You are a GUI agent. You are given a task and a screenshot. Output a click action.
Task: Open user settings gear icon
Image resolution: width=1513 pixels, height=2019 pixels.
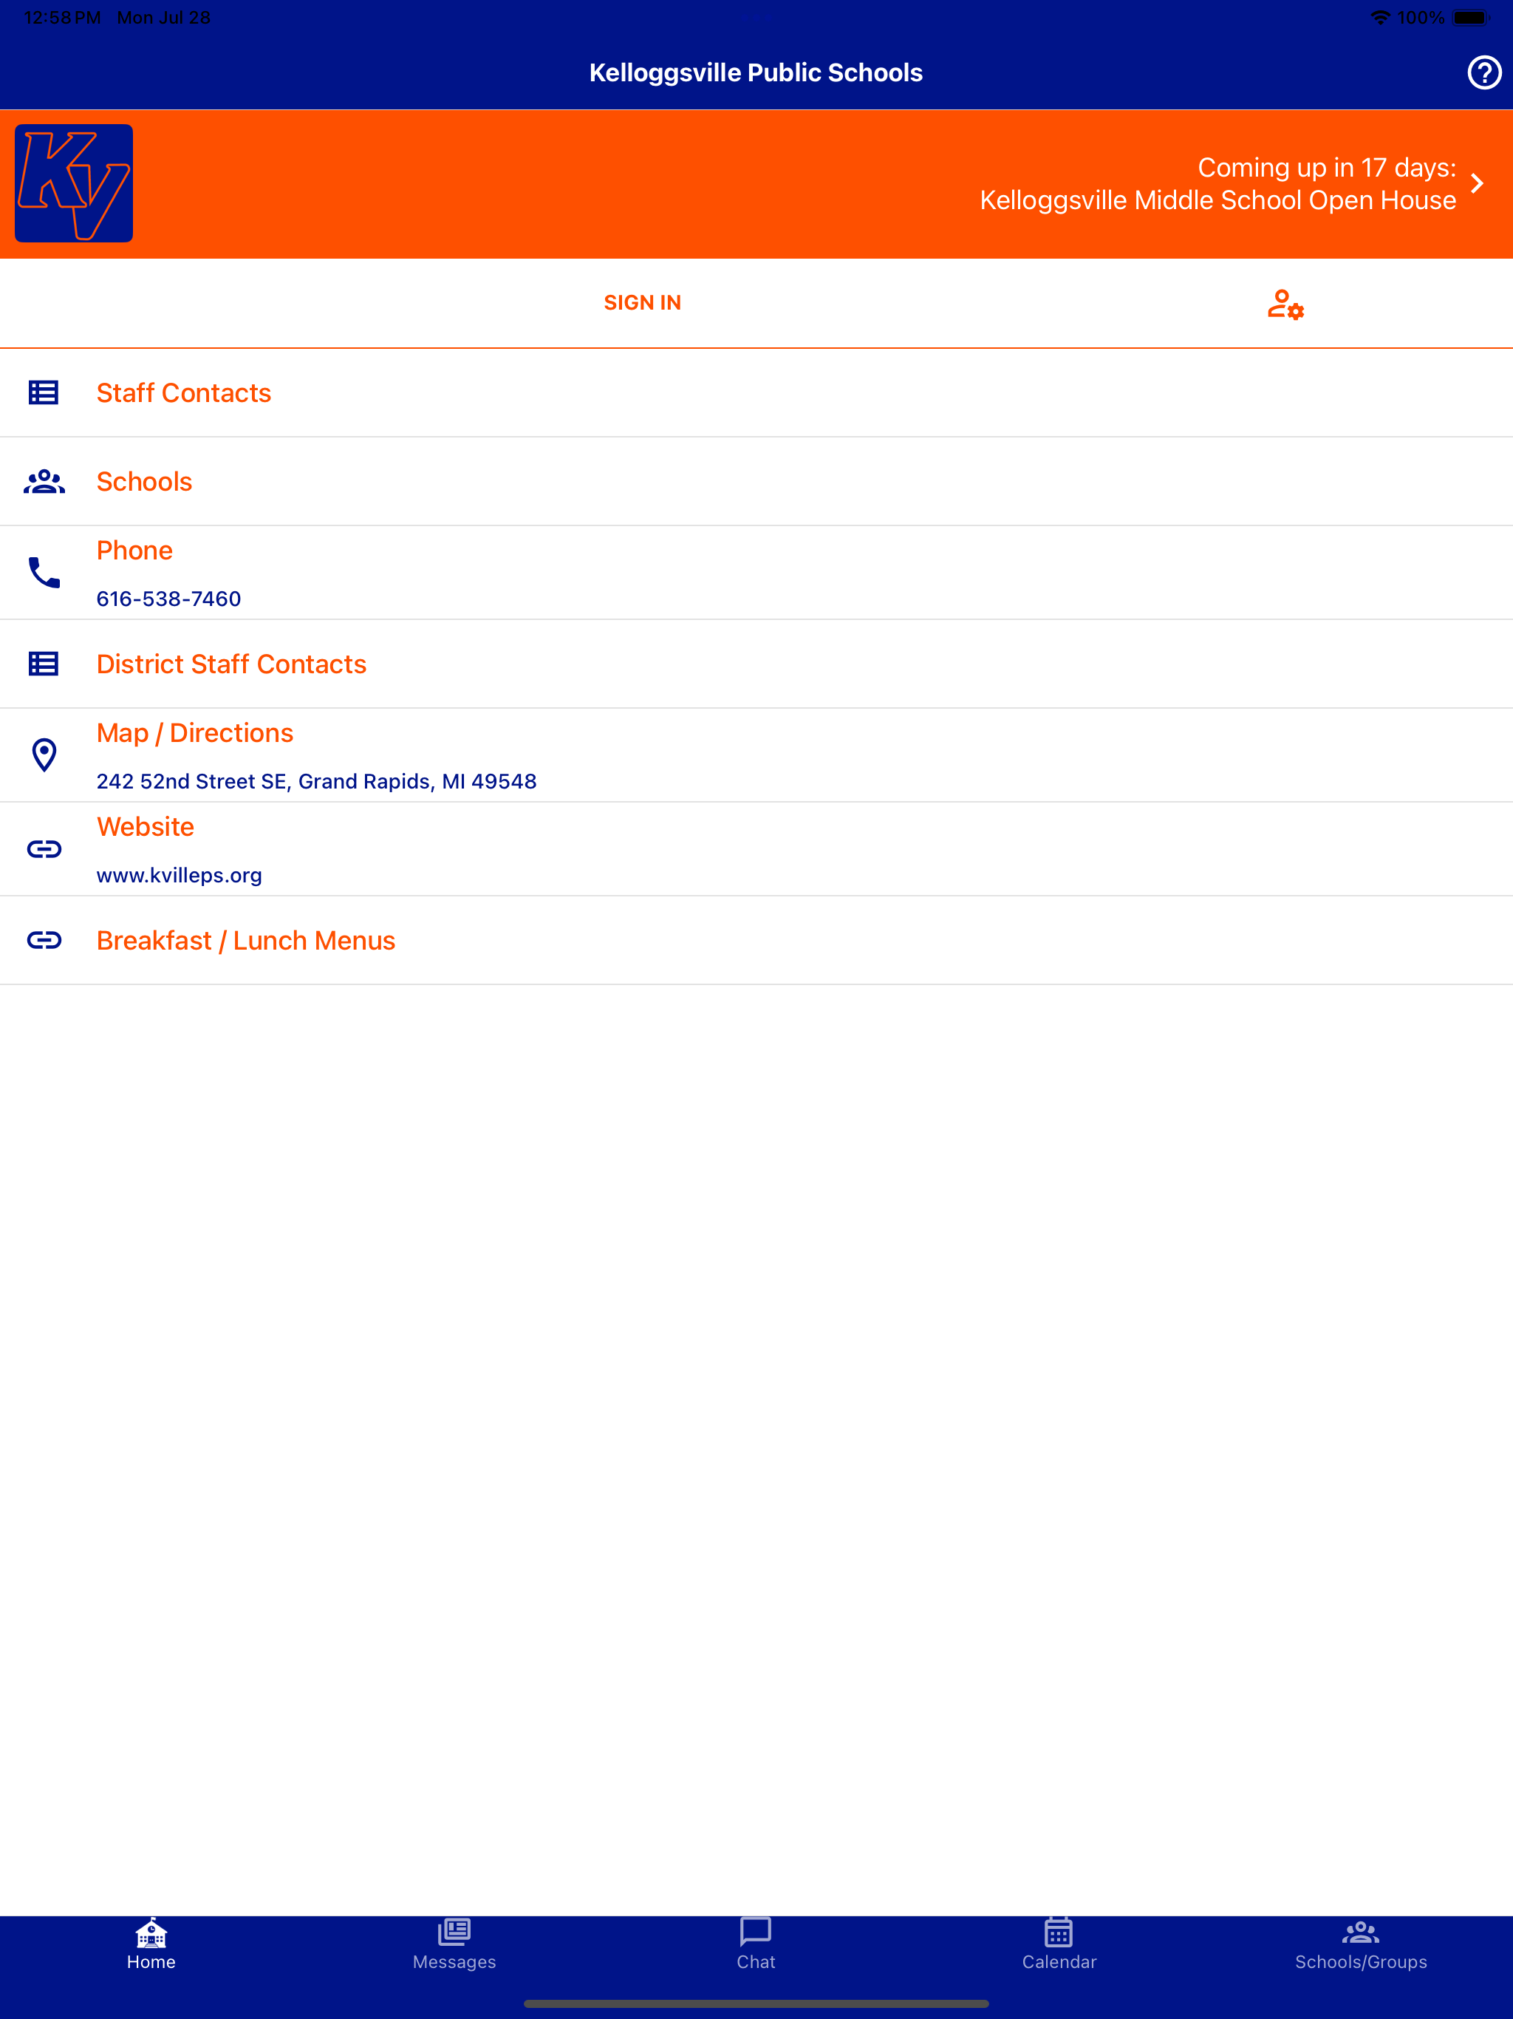tap(1285, 303)
